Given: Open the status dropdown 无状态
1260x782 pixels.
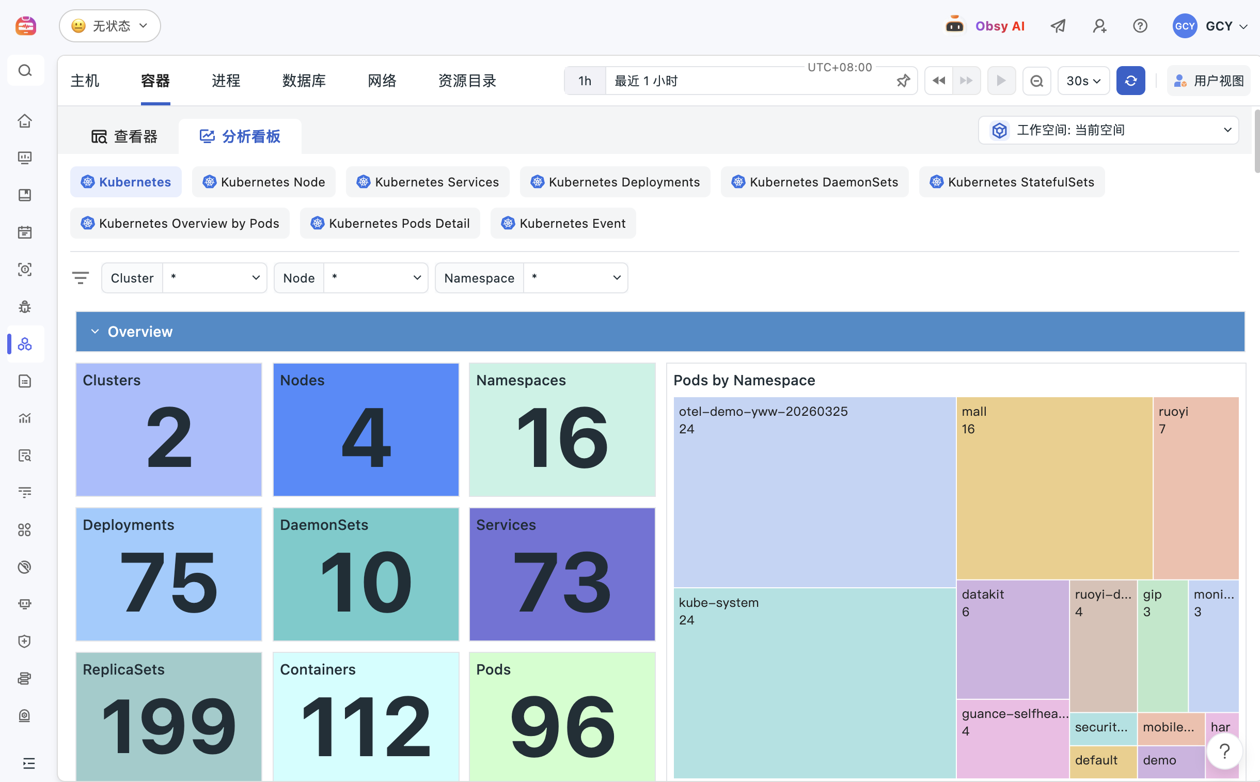Looking at the screenshot, I should 109,26.
